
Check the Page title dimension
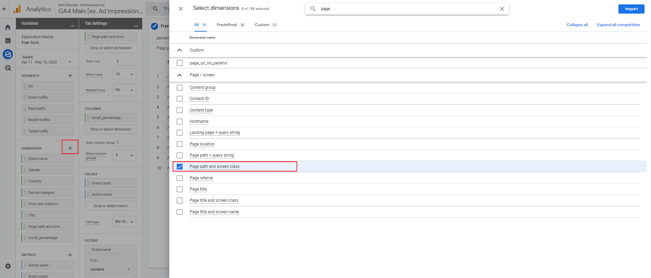point(179,189)
